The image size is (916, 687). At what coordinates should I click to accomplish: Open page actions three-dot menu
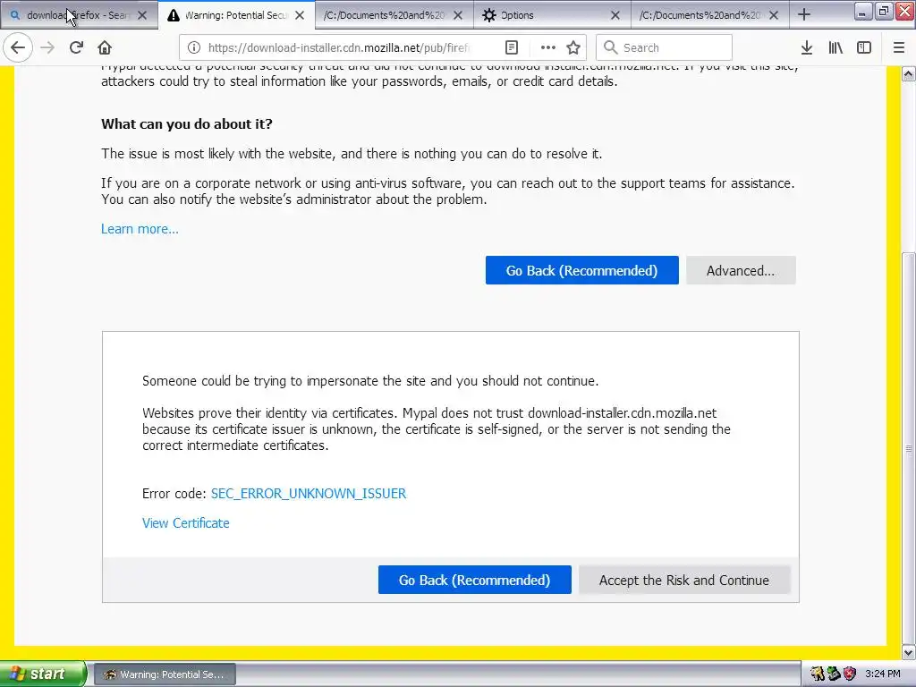[548, 47]
